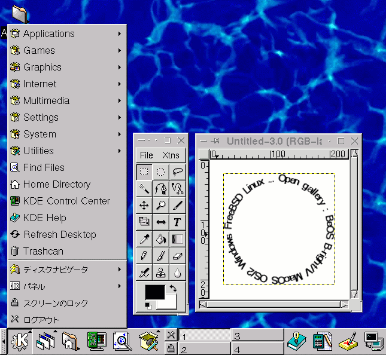Expand the ディスクナビゲータ submenu

[x=67, y=270]
